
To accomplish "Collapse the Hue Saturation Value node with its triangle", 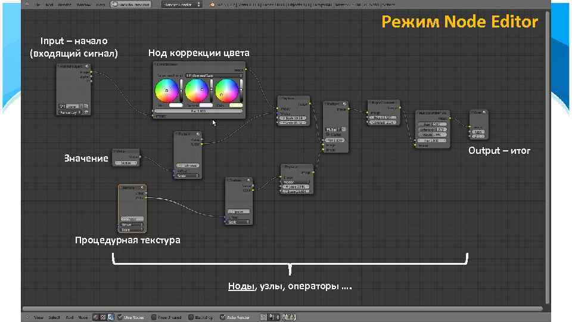I will (x=419, y=113).
